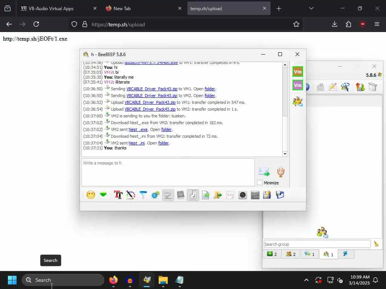The width and height of the screenshot is (386, 289).
Task: Toggle the music note beep button
Action: click(x=193, y=195)
